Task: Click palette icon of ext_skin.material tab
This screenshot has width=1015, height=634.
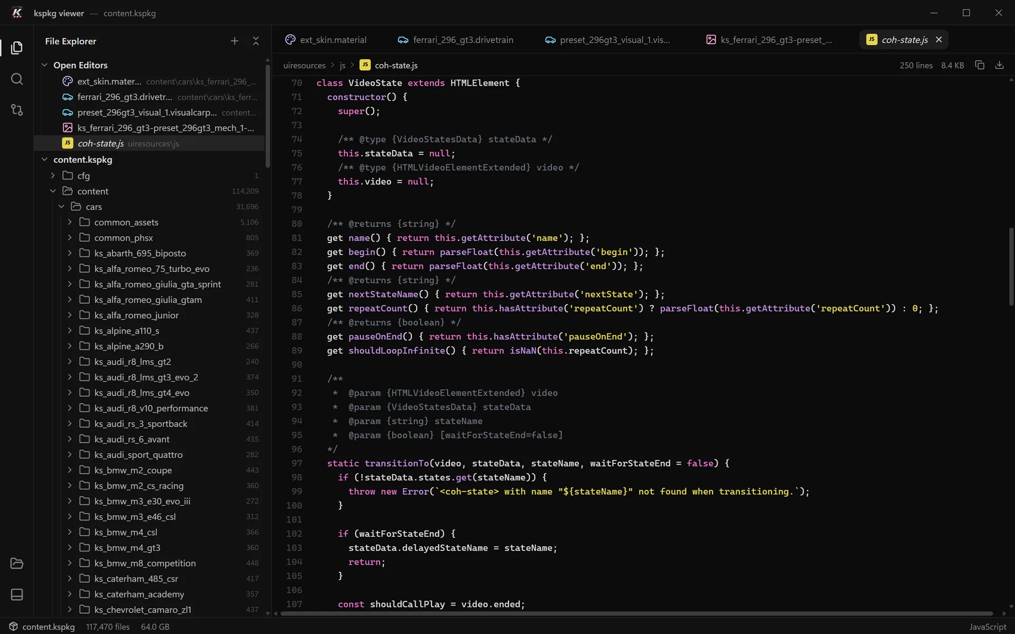Action: [x=290, y=40]
